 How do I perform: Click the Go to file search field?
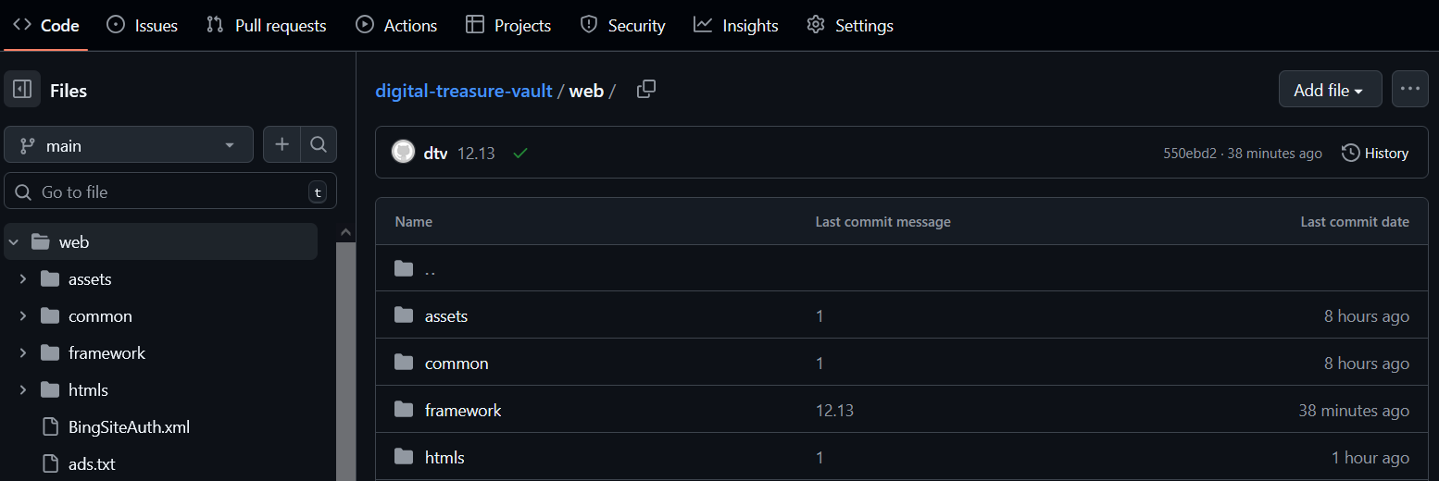[167, 191]
